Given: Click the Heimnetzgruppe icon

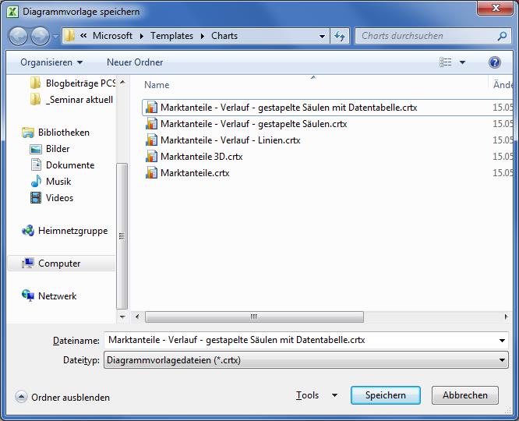Looking at the screenshot, I should coord(28,231).
